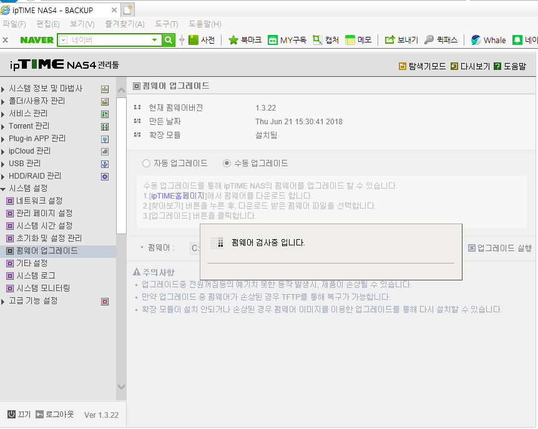Click the 보내기 send icon
Image resolution: width=538 pixels, height=429 pixels.
tap(389, 40)
